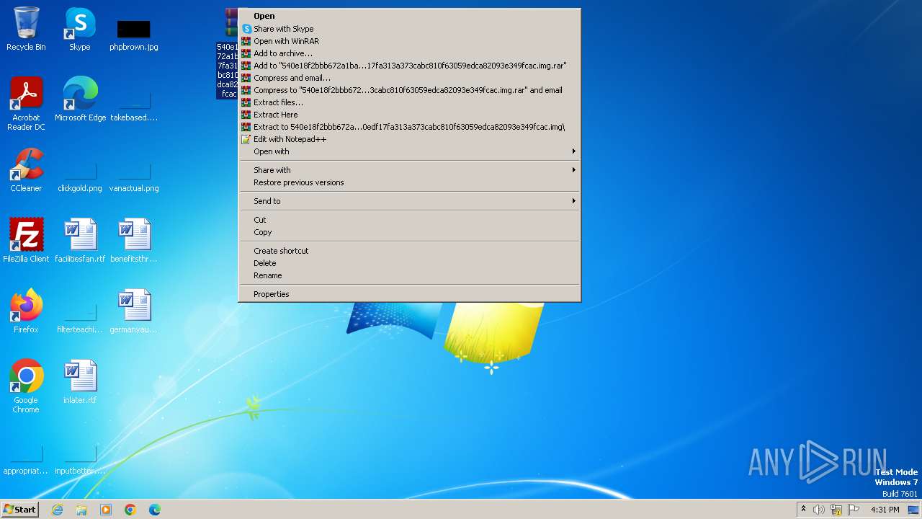Image resolution: width=922 pixels, height=519 pixels.
Task: Open FileZilla Client shortcut
Action: pos(26,240)
